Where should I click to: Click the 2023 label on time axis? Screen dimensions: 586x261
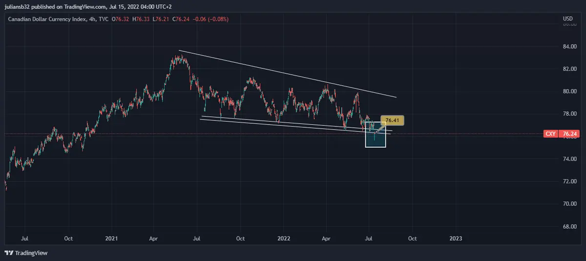point(455,239)
